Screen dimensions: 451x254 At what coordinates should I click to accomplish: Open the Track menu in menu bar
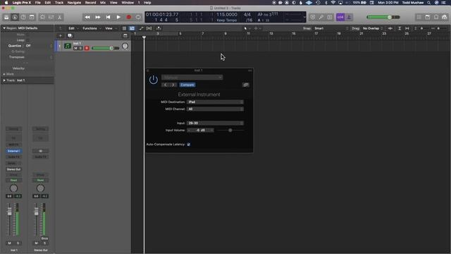point(59,3)
